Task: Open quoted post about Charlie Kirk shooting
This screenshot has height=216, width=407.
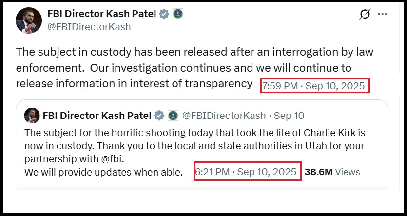Action: (x=202, y=145)
